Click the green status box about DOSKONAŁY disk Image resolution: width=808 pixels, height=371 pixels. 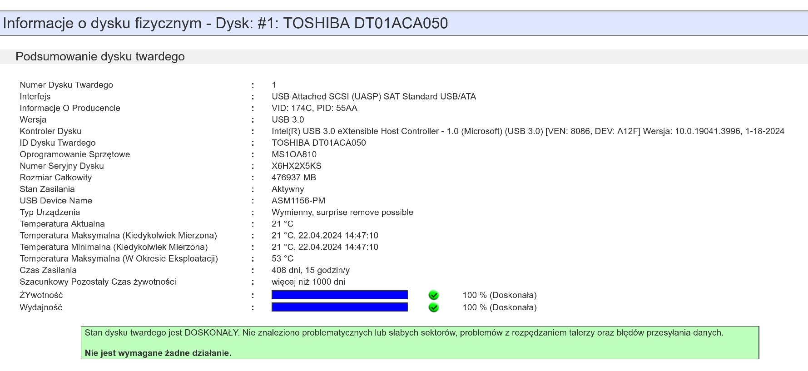point(420,342)
